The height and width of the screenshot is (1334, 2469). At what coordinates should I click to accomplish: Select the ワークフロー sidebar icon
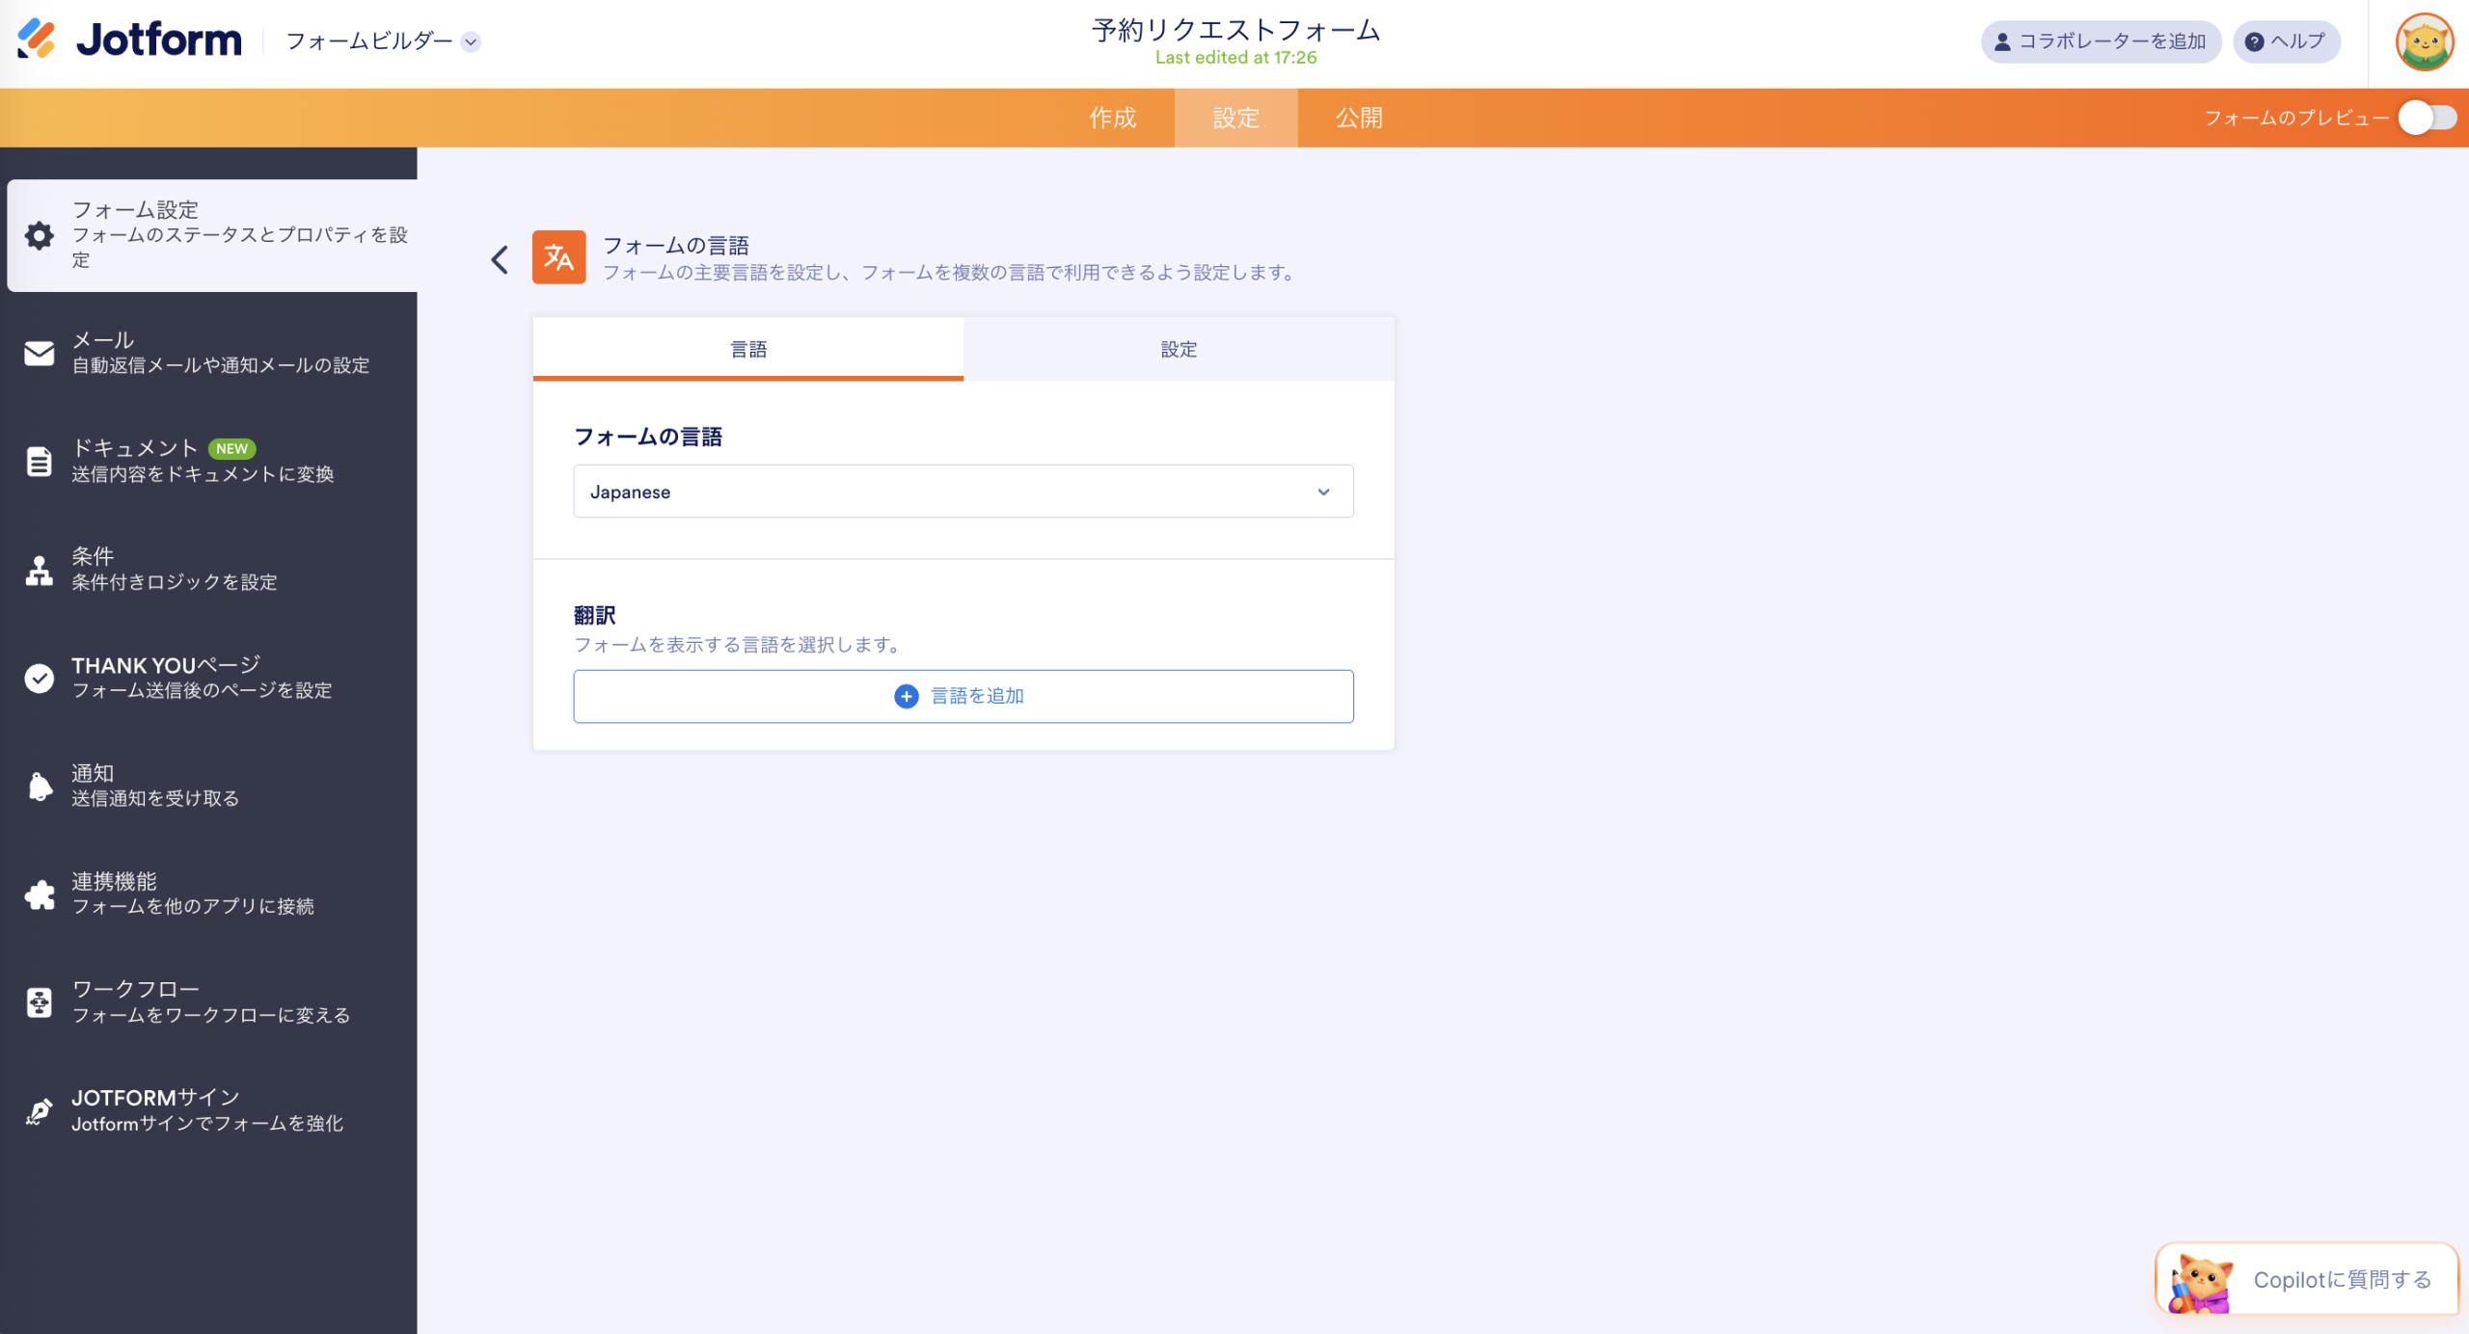[x=39, y=1001]
